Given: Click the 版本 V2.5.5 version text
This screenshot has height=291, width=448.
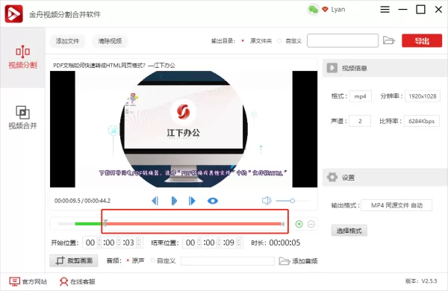Looking at the screenshot, I should pyautogui.click(x=421, y=281).
